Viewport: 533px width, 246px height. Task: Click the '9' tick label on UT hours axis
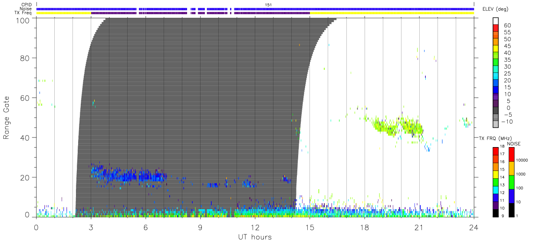click(201, 227)
